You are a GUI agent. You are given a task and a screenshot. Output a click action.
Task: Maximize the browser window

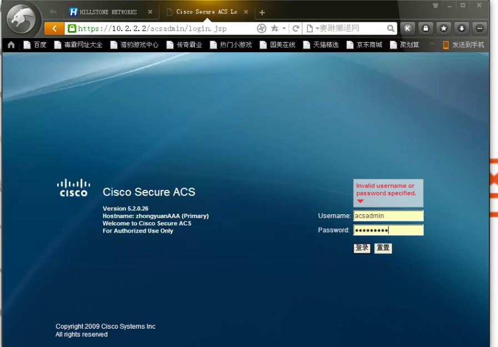coord(463,6)
